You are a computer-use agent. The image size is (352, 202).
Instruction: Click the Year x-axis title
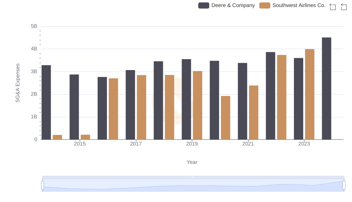[x=192, y=162]
